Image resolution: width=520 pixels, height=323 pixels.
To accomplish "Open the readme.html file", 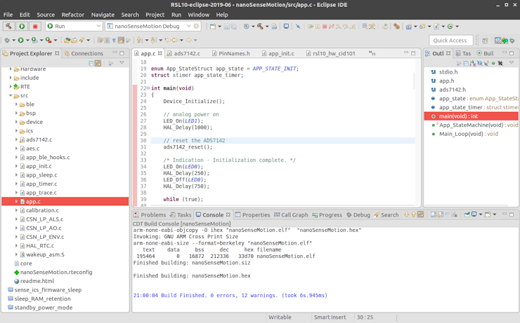I will 38,281.
